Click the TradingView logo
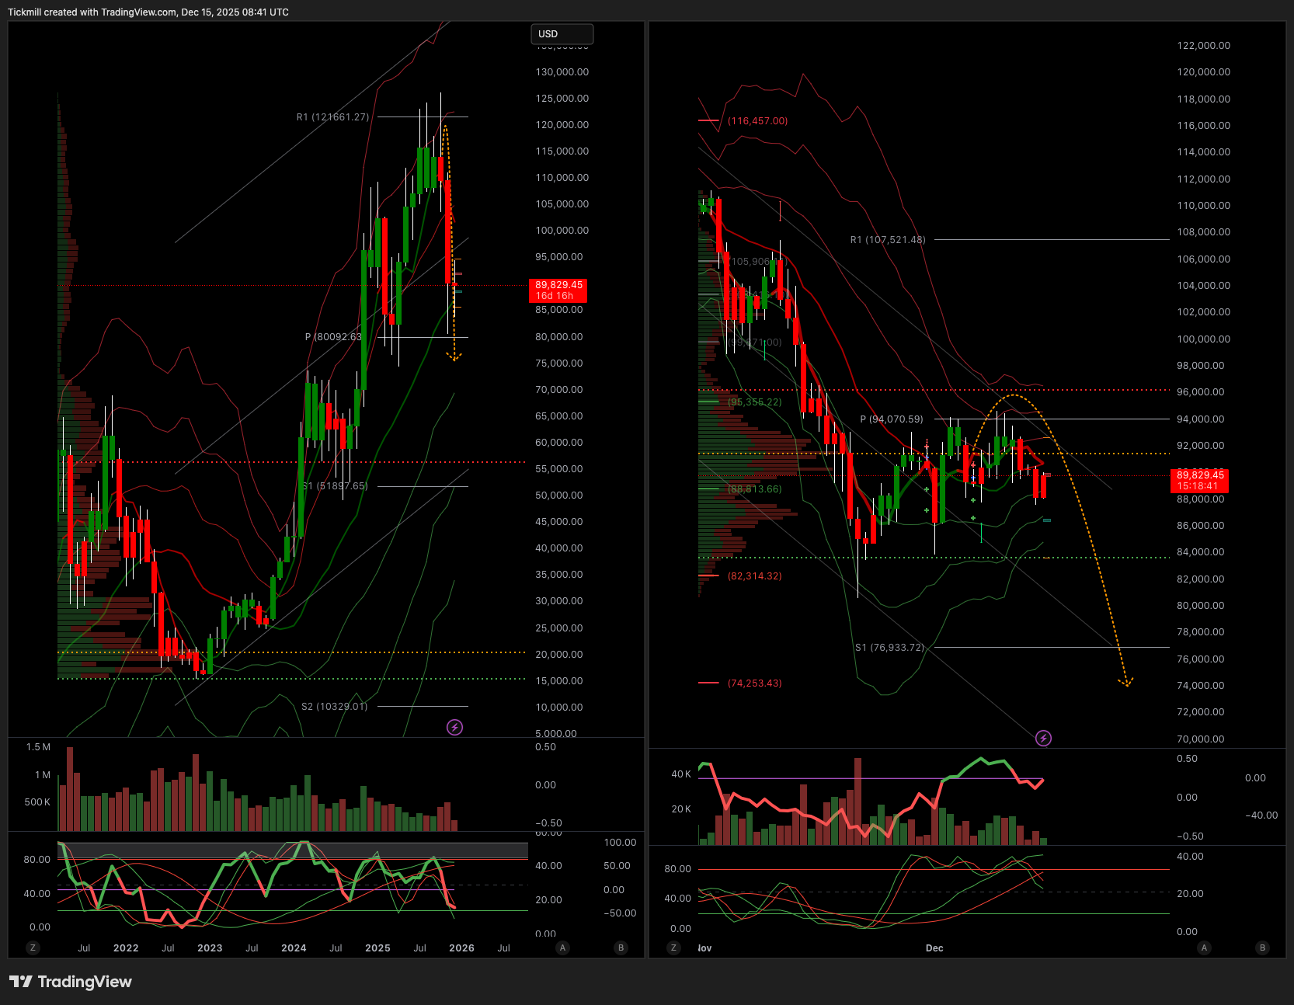 [71, 982]
